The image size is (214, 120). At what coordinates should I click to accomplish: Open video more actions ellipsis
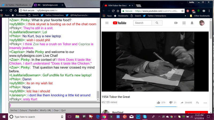click(205, 103)
